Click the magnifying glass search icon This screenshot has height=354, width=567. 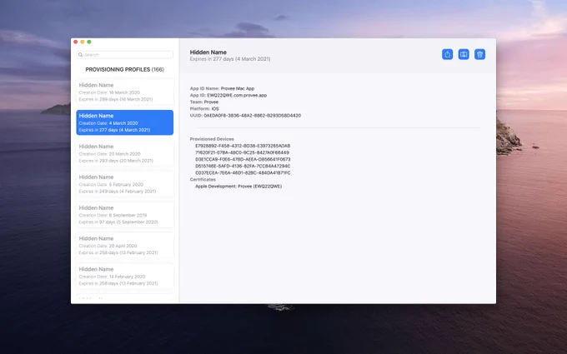click(x=80, y=55)
